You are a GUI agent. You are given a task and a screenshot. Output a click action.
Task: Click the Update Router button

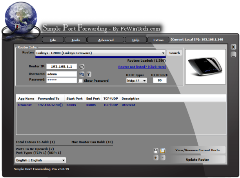[x=198, y=160]
